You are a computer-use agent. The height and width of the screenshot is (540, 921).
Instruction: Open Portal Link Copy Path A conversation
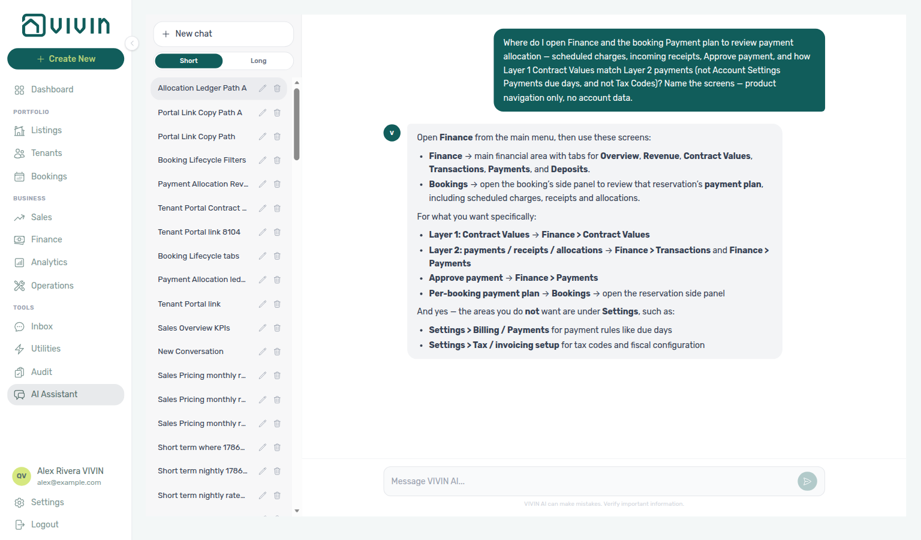(200, 113)
